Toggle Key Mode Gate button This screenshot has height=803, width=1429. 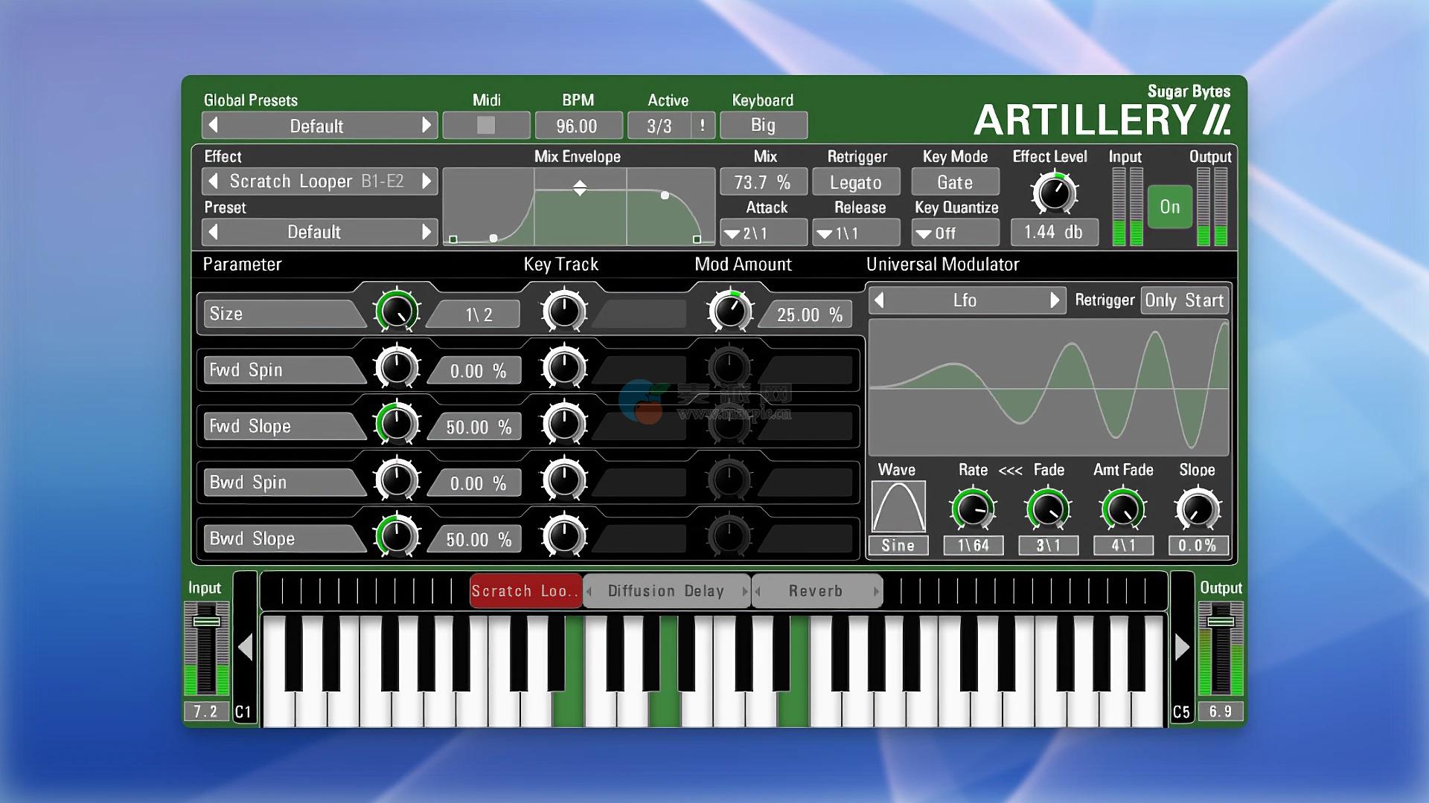(955, 182)
